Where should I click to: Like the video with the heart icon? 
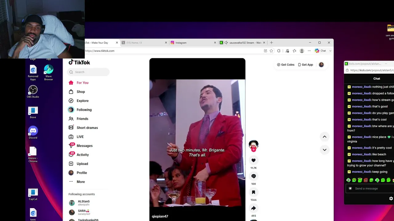click(x=254, y=160)
